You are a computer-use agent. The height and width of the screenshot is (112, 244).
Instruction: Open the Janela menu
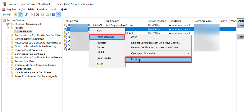click(54, 9)
